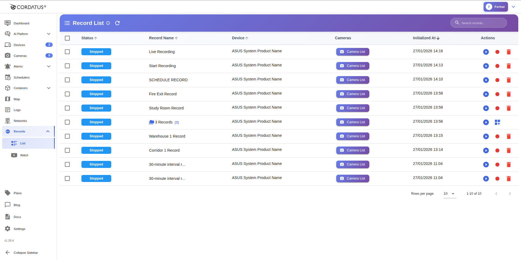Play the Live Recording record
This screenshot has width=521, height=260.
point(486,52)
